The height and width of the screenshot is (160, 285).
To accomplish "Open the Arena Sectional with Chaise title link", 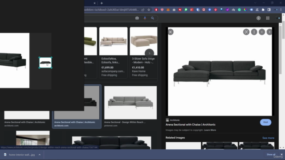I will (x=191, y=124).
